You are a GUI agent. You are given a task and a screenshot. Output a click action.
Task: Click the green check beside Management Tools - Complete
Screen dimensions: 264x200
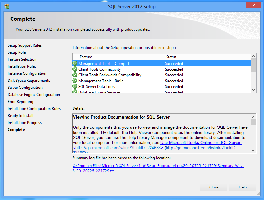tap(75, 63)
